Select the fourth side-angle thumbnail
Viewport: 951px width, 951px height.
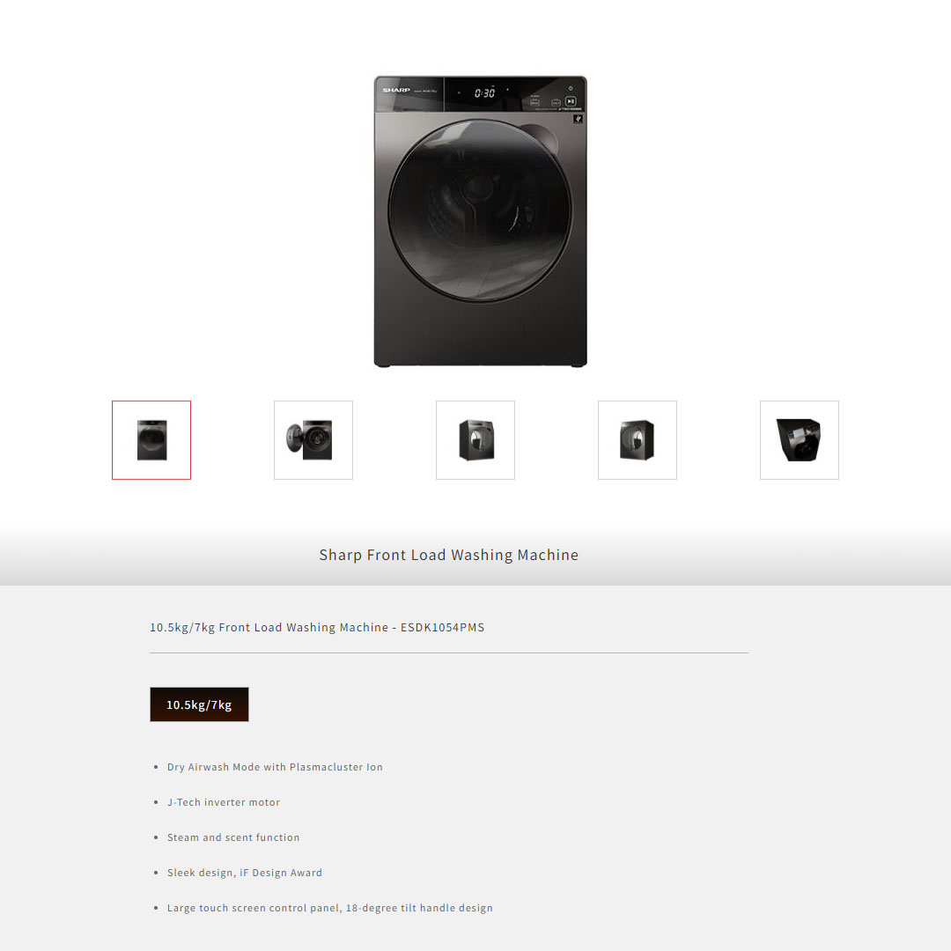coord(638,439)
